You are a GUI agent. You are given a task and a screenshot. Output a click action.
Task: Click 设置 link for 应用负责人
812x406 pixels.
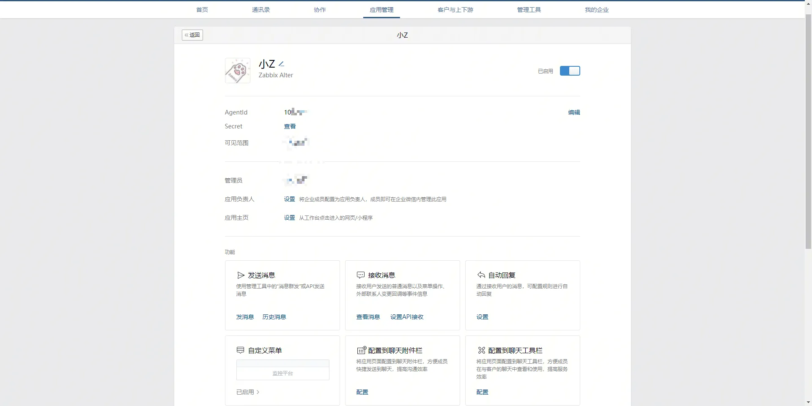(289, 199)
